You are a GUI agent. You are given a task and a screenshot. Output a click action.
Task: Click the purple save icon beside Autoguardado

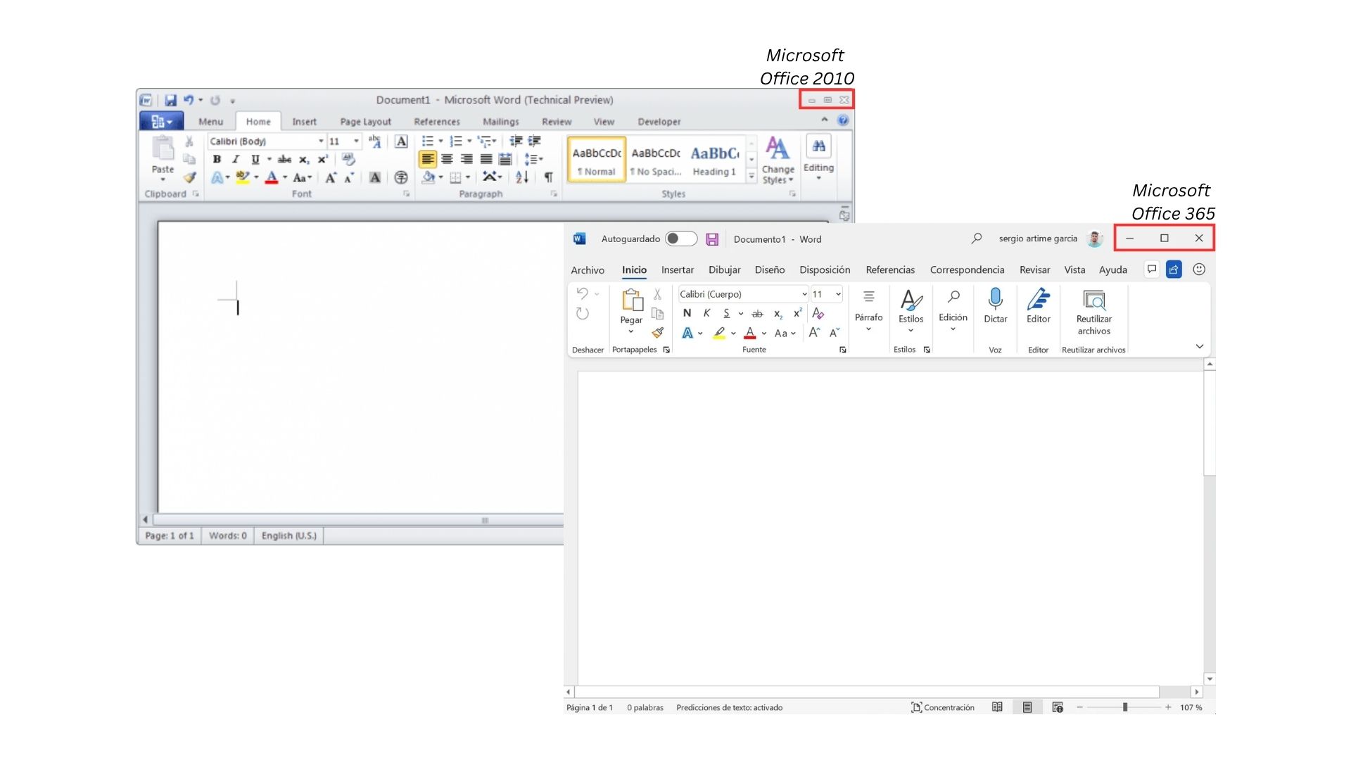[x=712, y=239]
